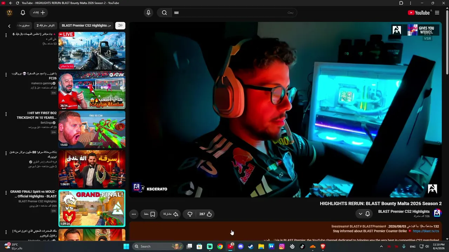
Task: Select the 'كاونتر سترايك 2' chip
Action: (46, 26)
